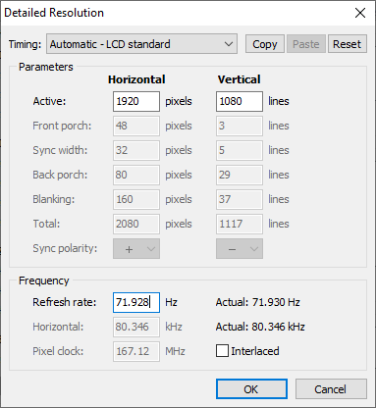Click the Copy button
Viewport: 376px width, 408px height.
pyautogui.click(x=265, y=44)
